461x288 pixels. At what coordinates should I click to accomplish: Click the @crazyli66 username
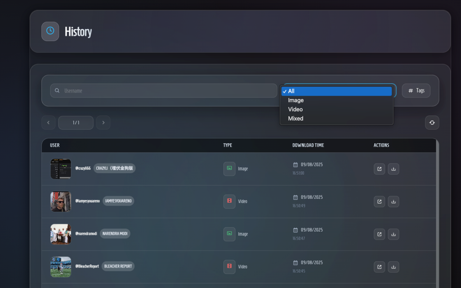(x=83, y=168)
